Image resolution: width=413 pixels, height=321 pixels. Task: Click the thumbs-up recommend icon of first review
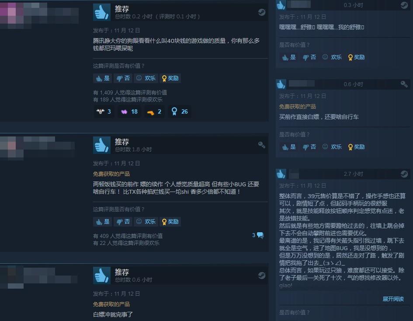pyautogui.click(x=102, y=12)
